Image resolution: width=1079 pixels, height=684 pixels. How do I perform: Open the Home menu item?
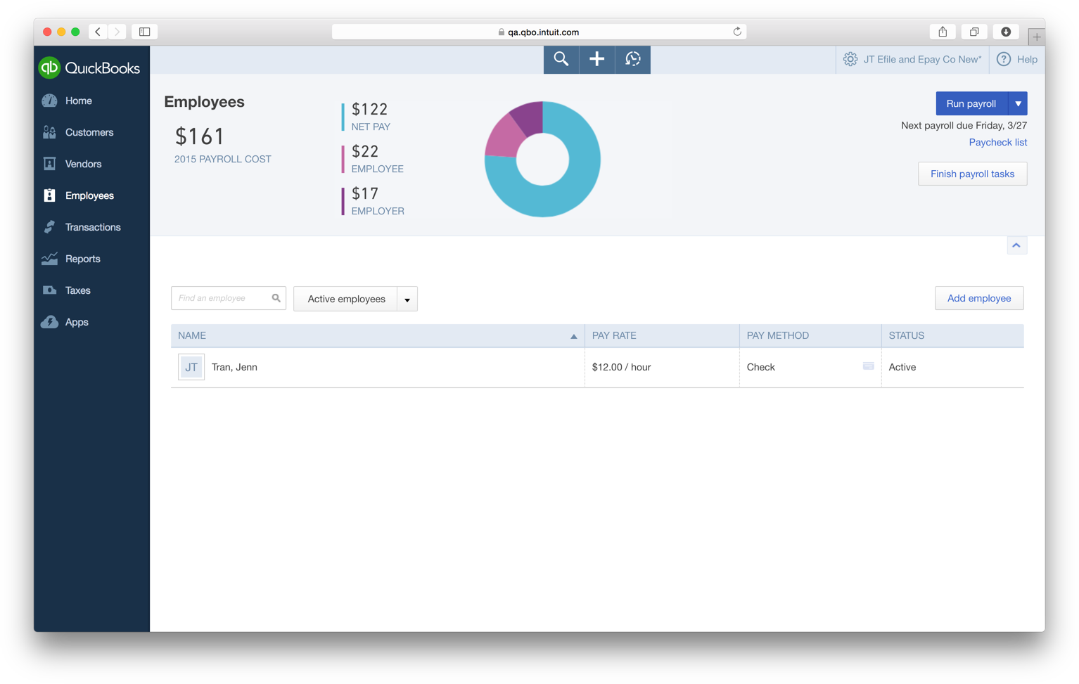point(79,101)
